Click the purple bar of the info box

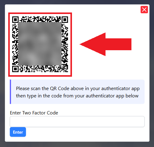(10, 92)
